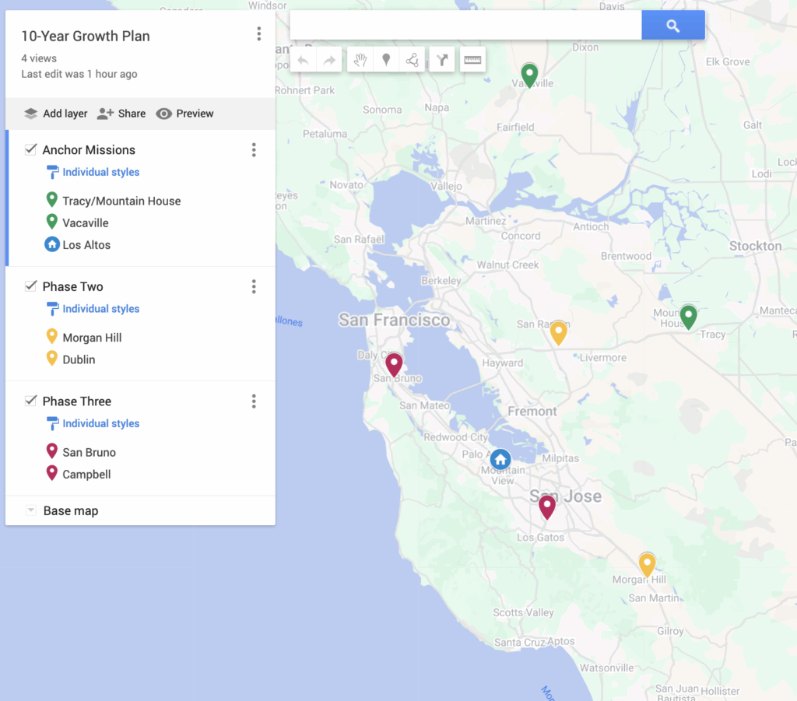Select the hand pan tool
The image size is (797, 701).
(x=360, y=60)
